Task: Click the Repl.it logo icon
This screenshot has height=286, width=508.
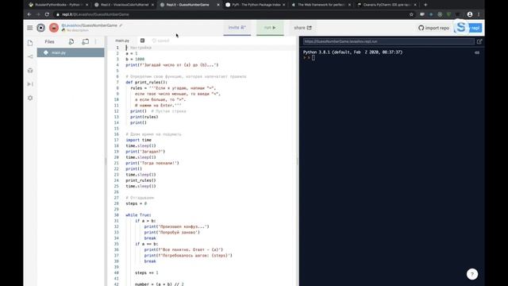Action: pos(40,28)
